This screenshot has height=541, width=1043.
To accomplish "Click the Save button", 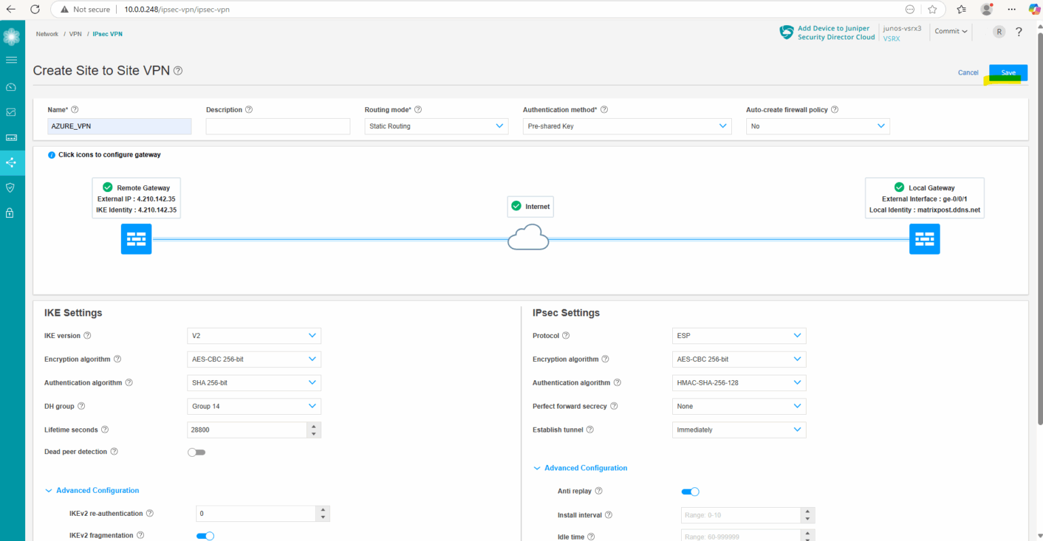I will [1008, 72].
